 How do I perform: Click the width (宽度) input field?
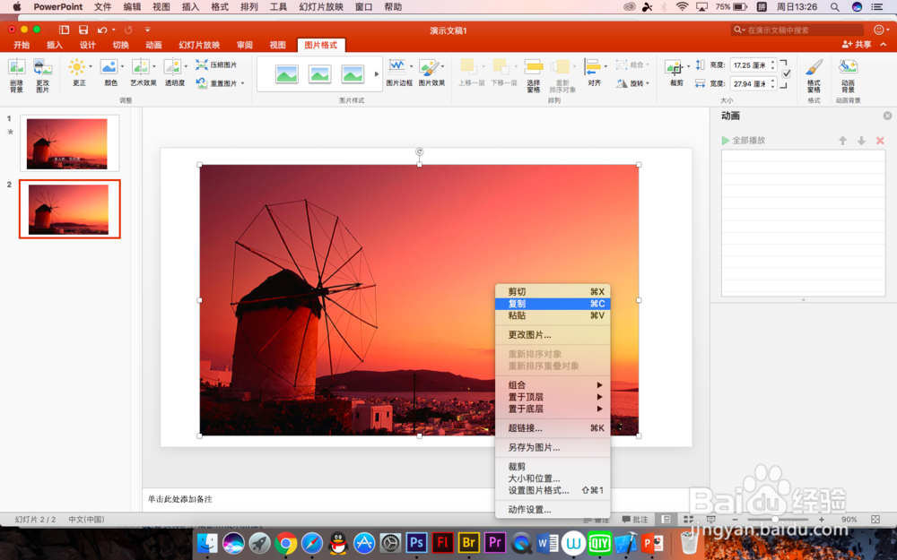click(x=749, y=83)
